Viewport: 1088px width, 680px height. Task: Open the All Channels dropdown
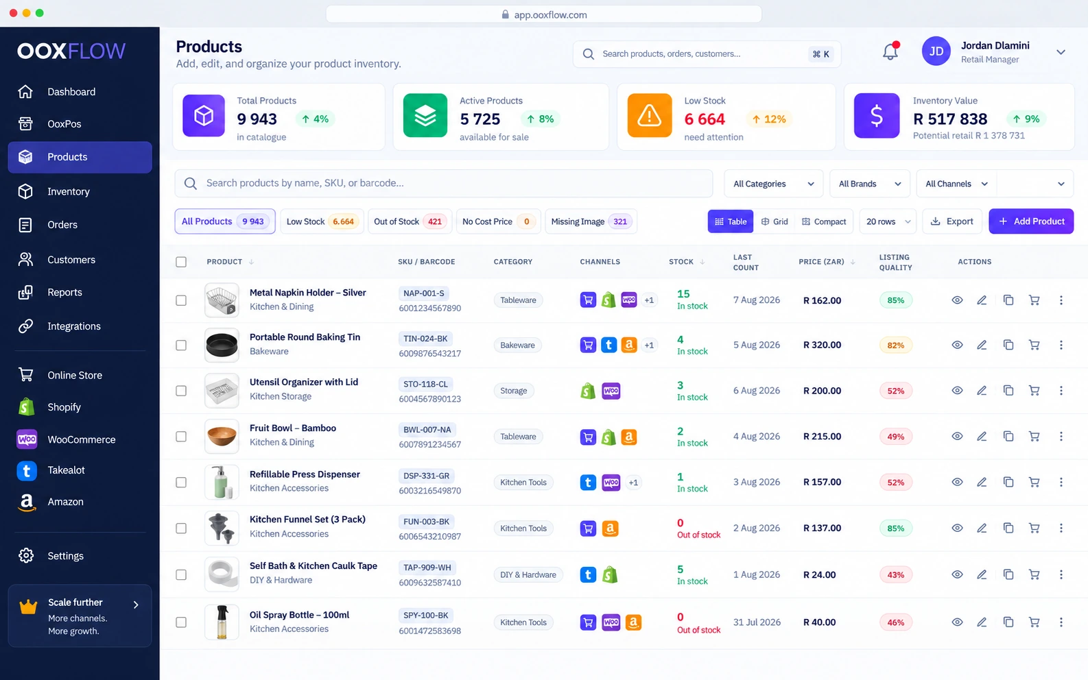click(x=956, y=184)
